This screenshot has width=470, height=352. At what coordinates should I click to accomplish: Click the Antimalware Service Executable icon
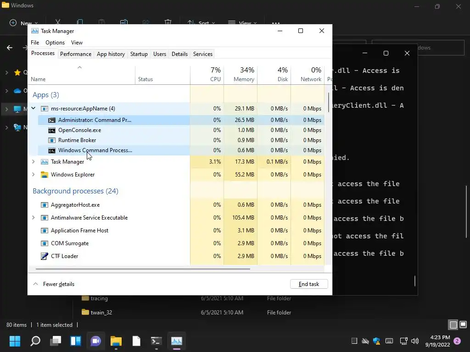coord(45,218)
